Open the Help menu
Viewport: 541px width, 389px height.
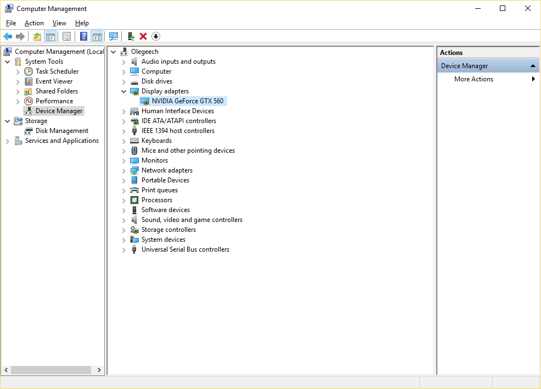click(x=82, y=23)
